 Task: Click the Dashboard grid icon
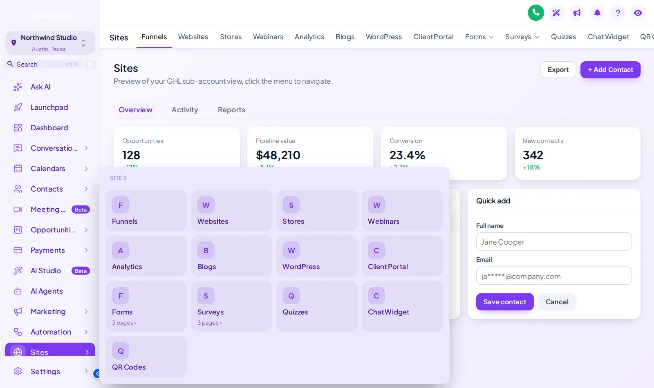(x=18, y=128)
